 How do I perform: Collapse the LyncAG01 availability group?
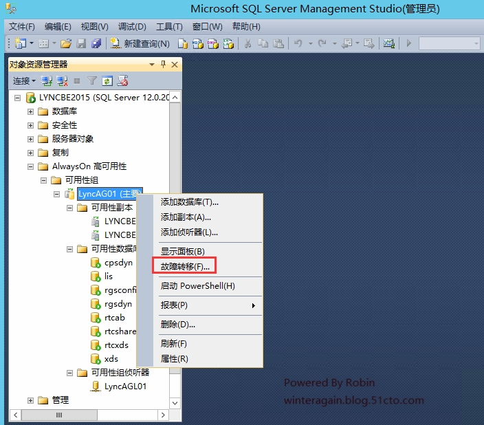point(56,195)
